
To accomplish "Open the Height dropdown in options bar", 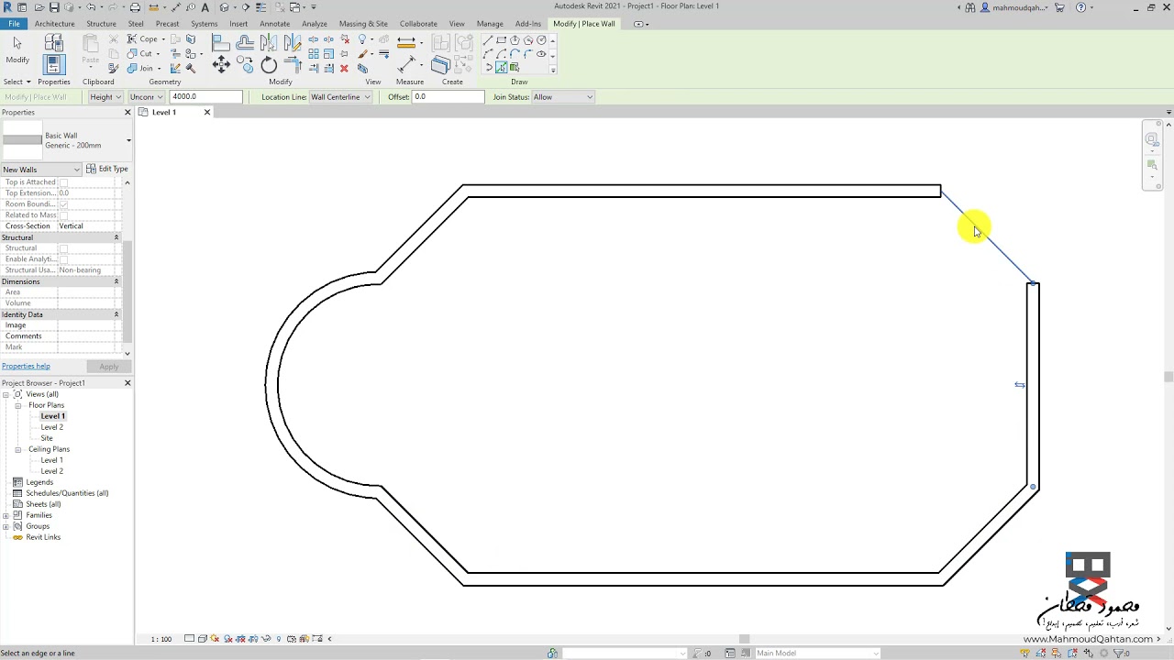I will click(105, 97).
